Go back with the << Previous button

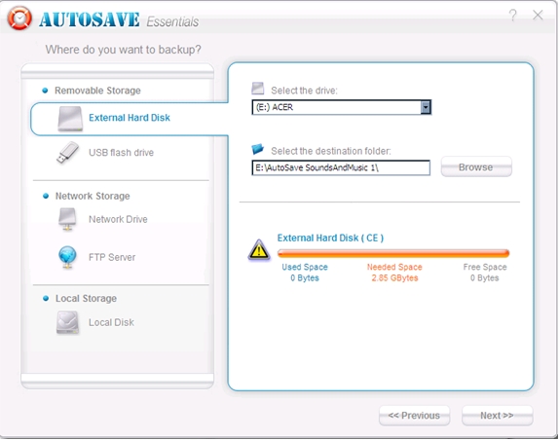(414, 416)
